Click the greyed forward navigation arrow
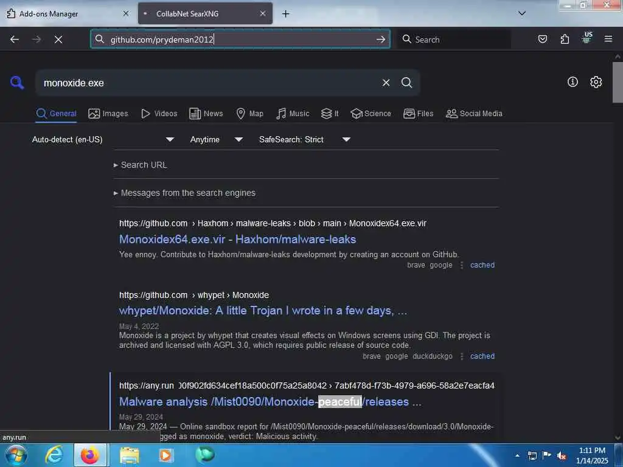 coord(37,40)
